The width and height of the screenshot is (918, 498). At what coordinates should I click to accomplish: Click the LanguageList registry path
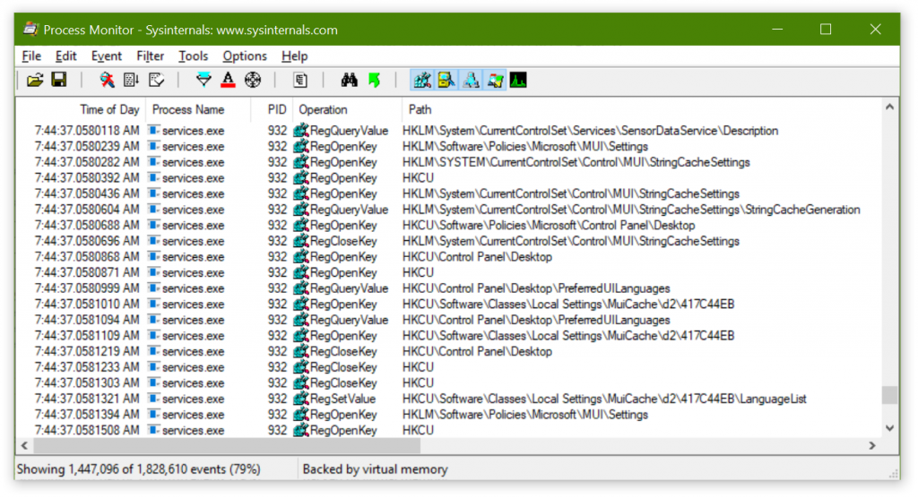604,399
